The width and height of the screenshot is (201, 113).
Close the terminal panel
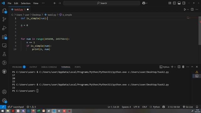click(x=197, y=67)
